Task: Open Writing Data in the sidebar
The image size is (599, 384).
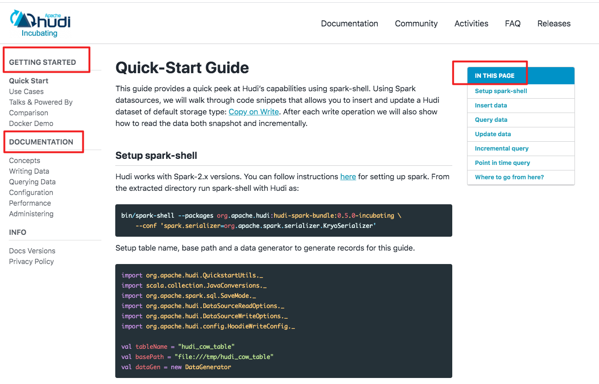Action: 29,171
